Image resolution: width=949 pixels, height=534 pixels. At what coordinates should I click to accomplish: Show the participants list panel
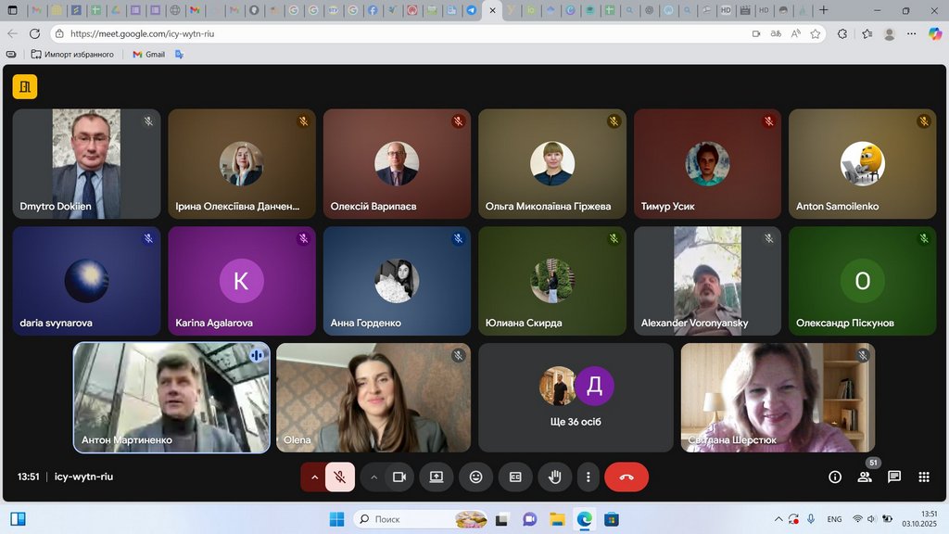tap(865, 477)
